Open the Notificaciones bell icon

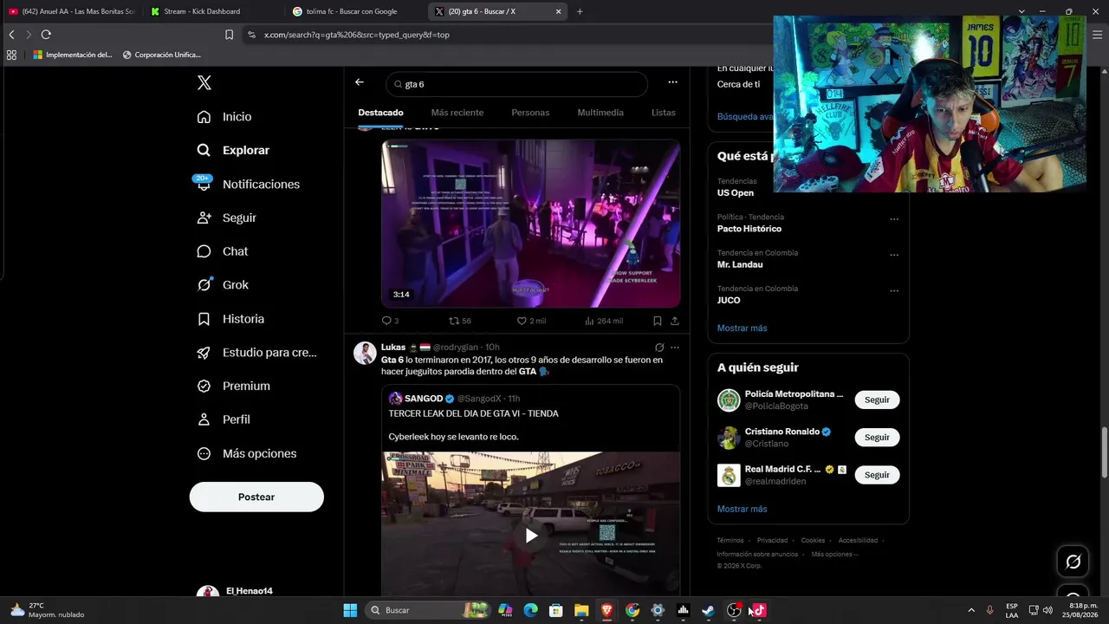click(204, 184)
